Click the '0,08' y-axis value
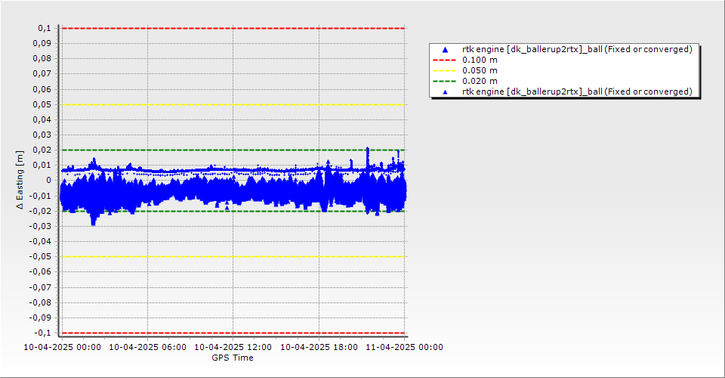 42,59
